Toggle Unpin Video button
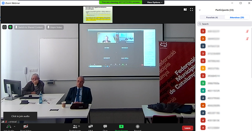The height and width of the screenshot is (131, 252). click(55, 27)
